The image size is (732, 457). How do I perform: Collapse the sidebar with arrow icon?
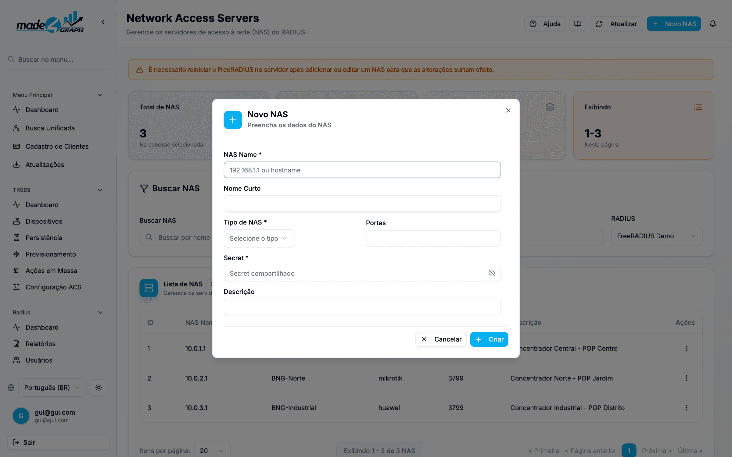coord(103,22)
